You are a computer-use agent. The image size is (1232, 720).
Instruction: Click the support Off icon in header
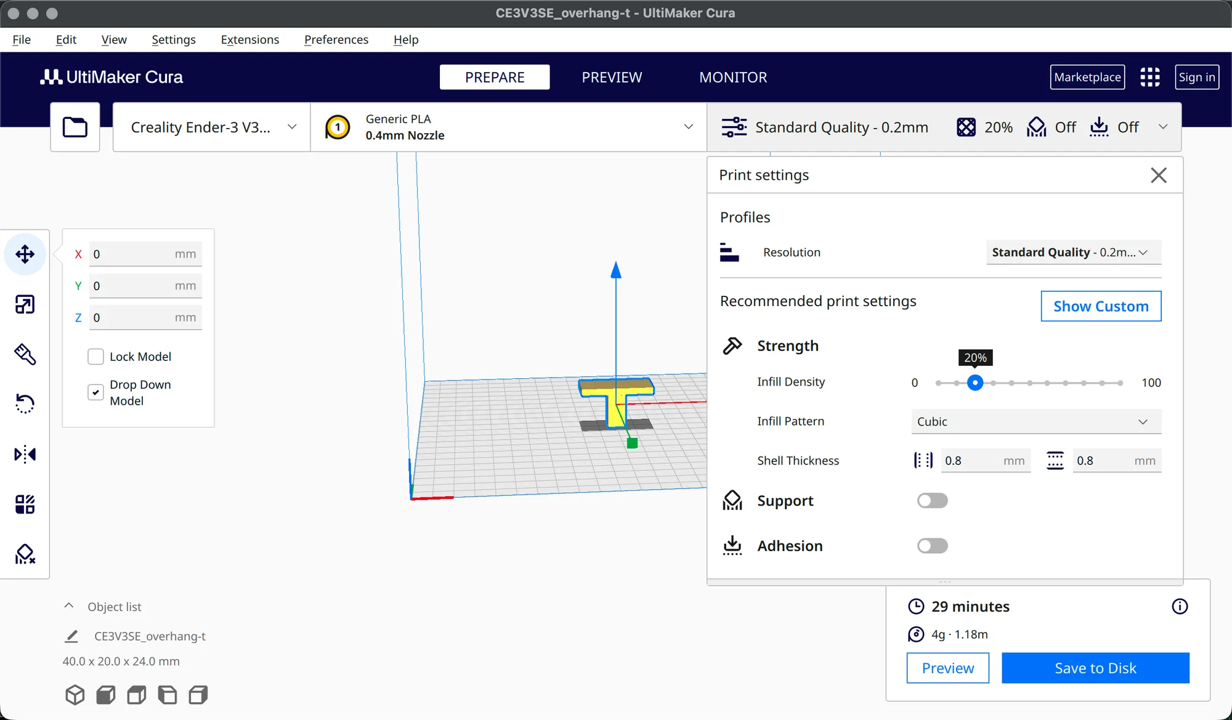point(1036,127)
